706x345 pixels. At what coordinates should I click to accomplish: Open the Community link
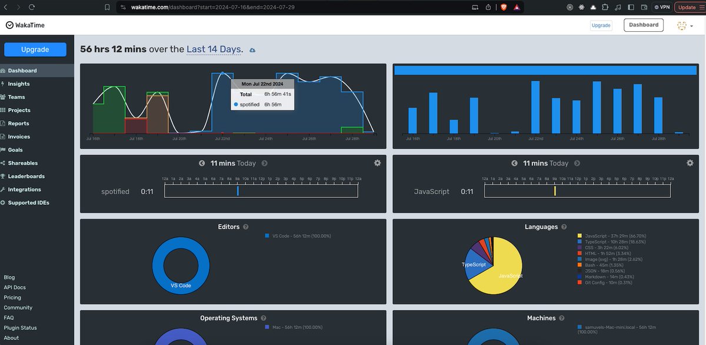[x=18, y=307]
